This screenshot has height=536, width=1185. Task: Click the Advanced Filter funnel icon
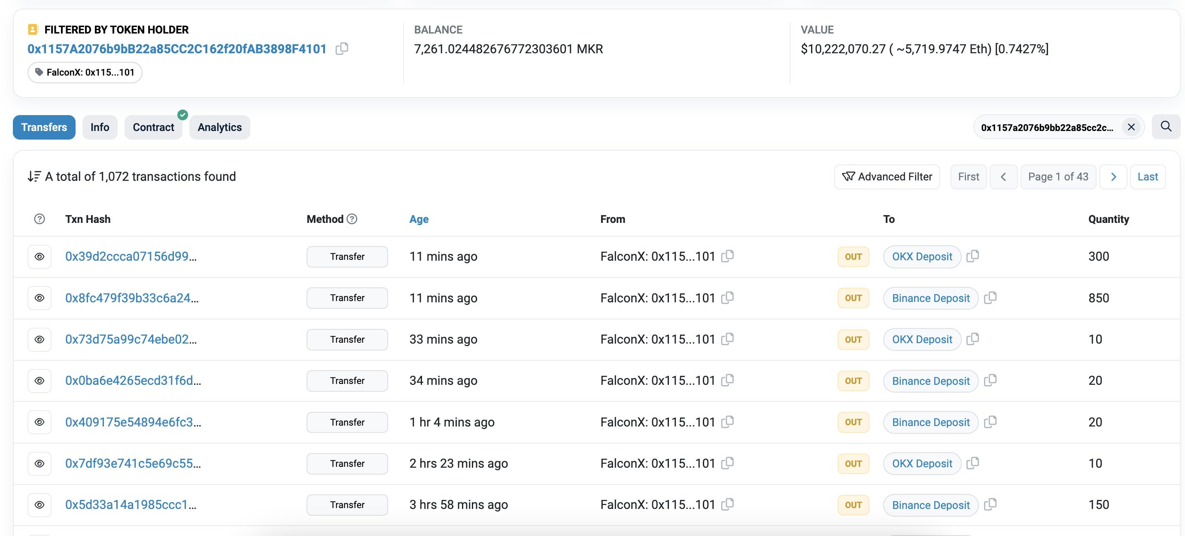click(x=848, y=175)
